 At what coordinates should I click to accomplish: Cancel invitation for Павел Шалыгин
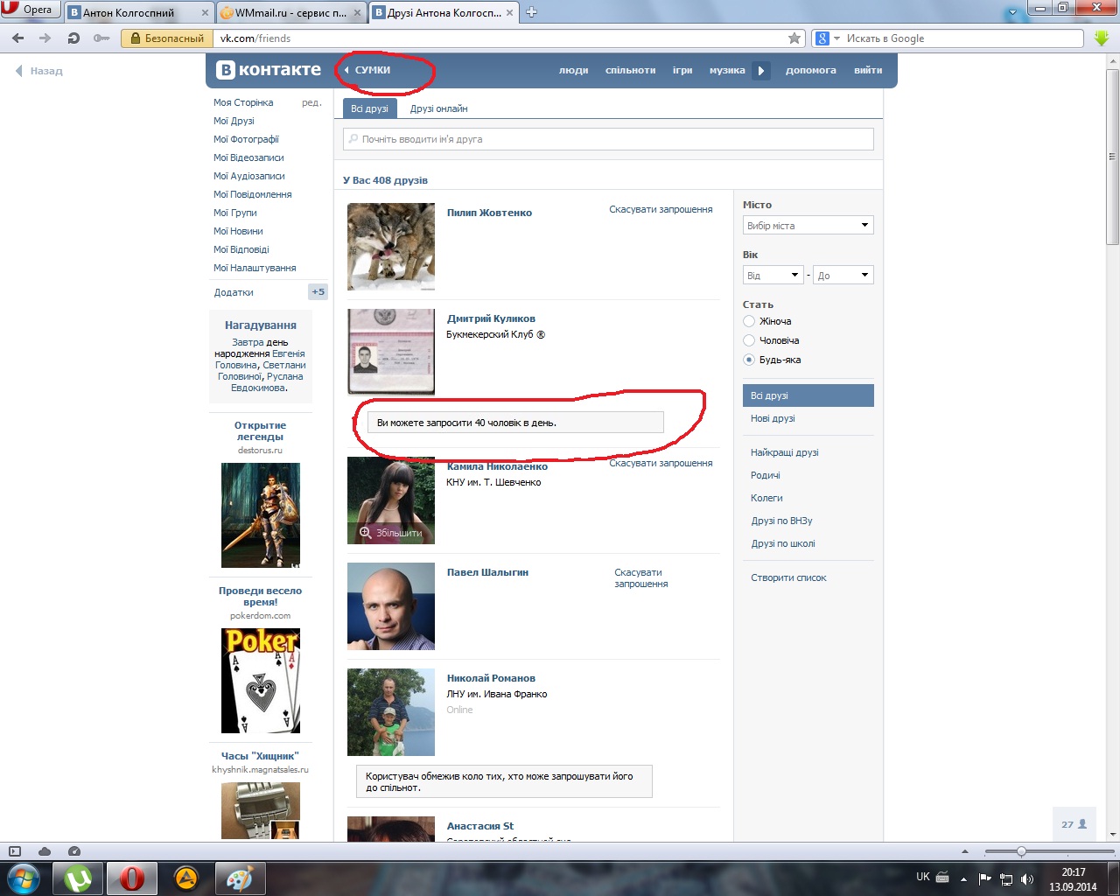(x=640, y=578)
